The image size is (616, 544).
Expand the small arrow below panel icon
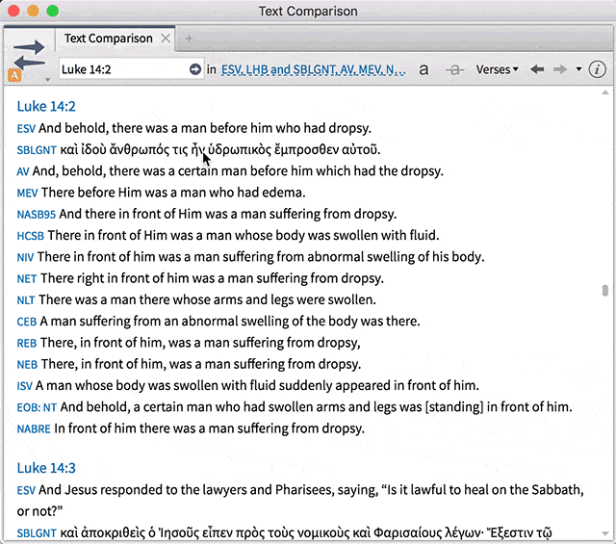[x=47, y=79]
